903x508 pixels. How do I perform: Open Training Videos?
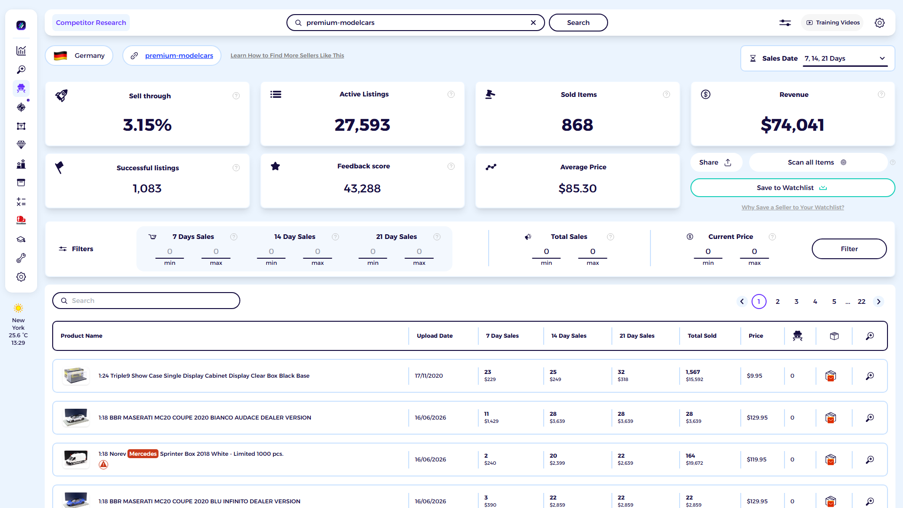[832, 23]
